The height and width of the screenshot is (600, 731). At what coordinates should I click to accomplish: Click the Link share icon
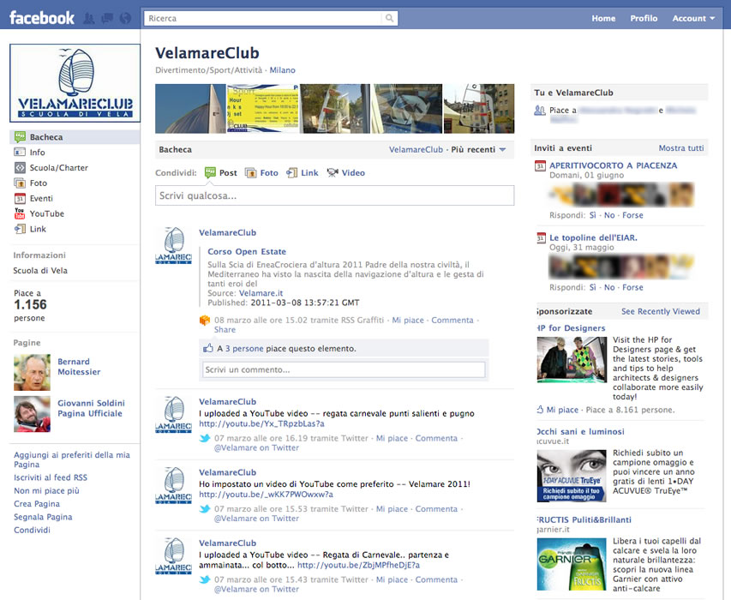(292, 173)
